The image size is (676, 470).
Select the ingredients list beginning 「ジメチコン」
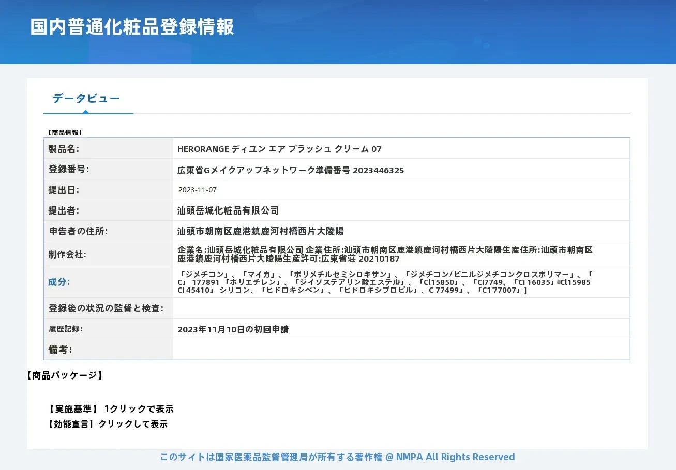click(x=385, y=282)
